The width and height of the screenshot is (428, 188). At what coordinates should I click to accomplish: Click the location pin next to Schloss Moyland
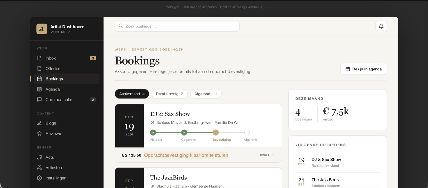(152, 123)
